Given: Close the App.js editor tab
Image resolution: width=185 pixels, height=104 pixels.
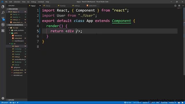Looking at the screenshot, I should tap(40, 6).
